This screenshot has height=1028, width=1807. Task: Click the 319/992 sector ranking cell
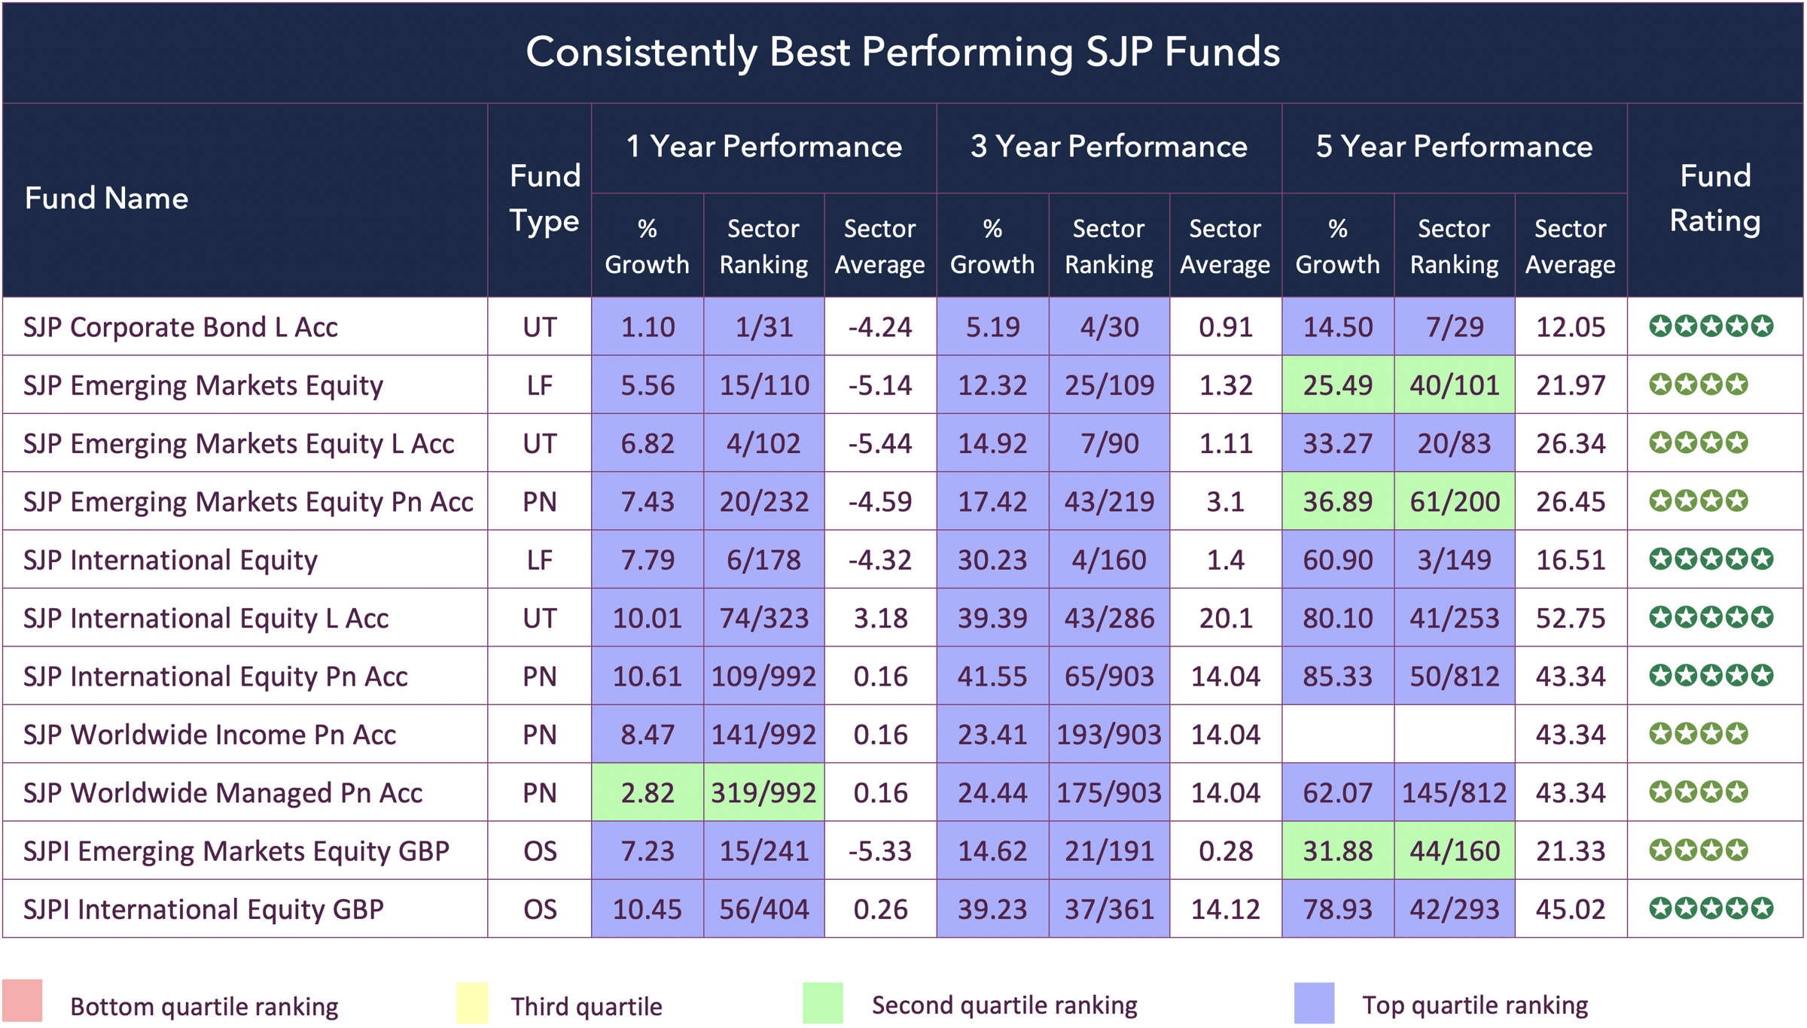[764, 792]
